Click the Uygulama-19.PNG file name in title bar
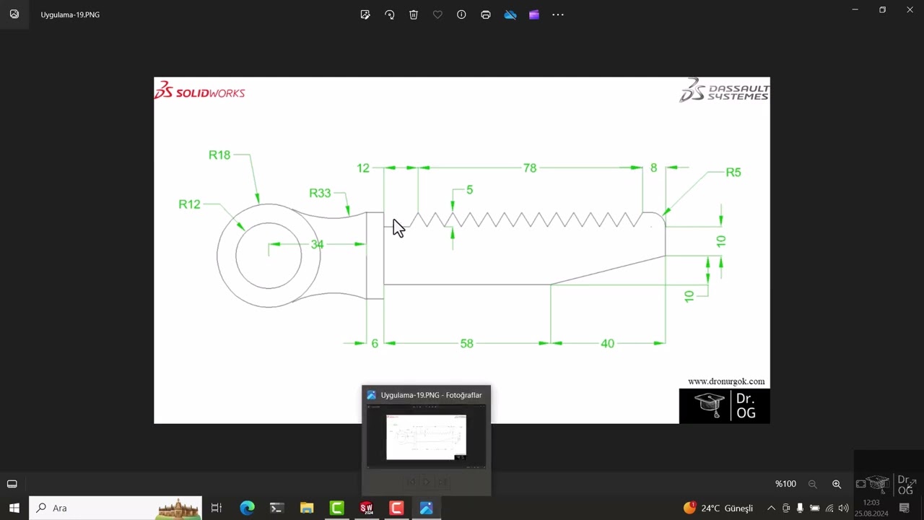Viewport: 924px width, 520px height. [x=70, y=14]
